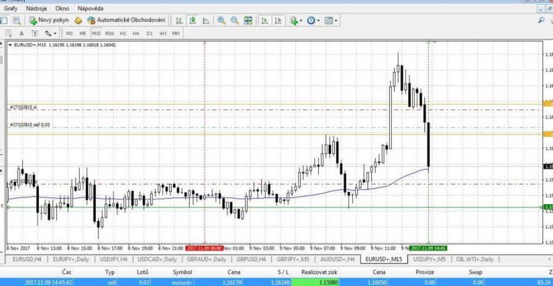This screenshot has width=553, height=286.
Task: Switch to EURJPY+,Daily chart tab
Action: click(x=71, y=259)
